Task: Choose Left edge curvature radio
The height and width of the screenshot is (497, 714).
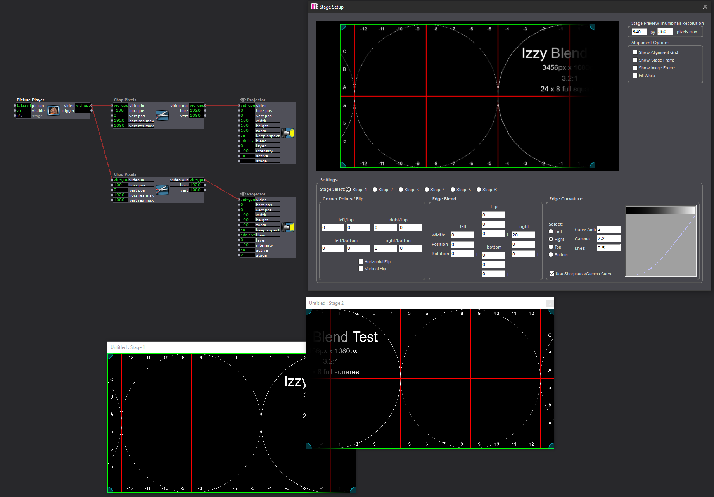Action: (x=551, y=231)
